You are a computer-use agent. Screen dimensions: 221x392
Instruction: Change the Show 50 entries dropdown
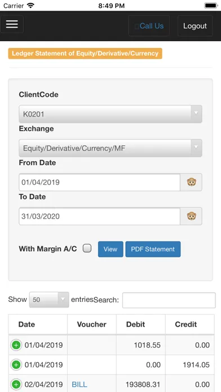click(49, 300)
